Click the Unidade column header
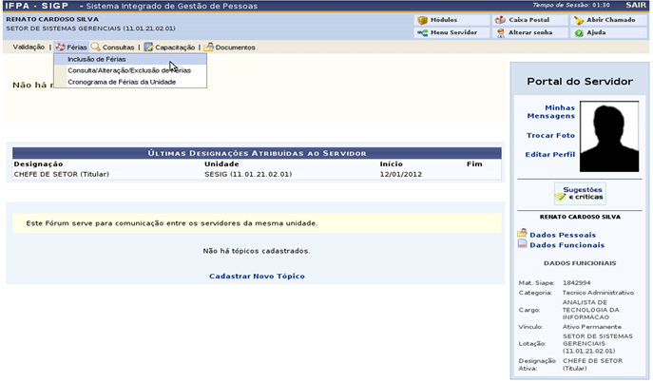Screen dimensions: 653x383 click(221, 164)
